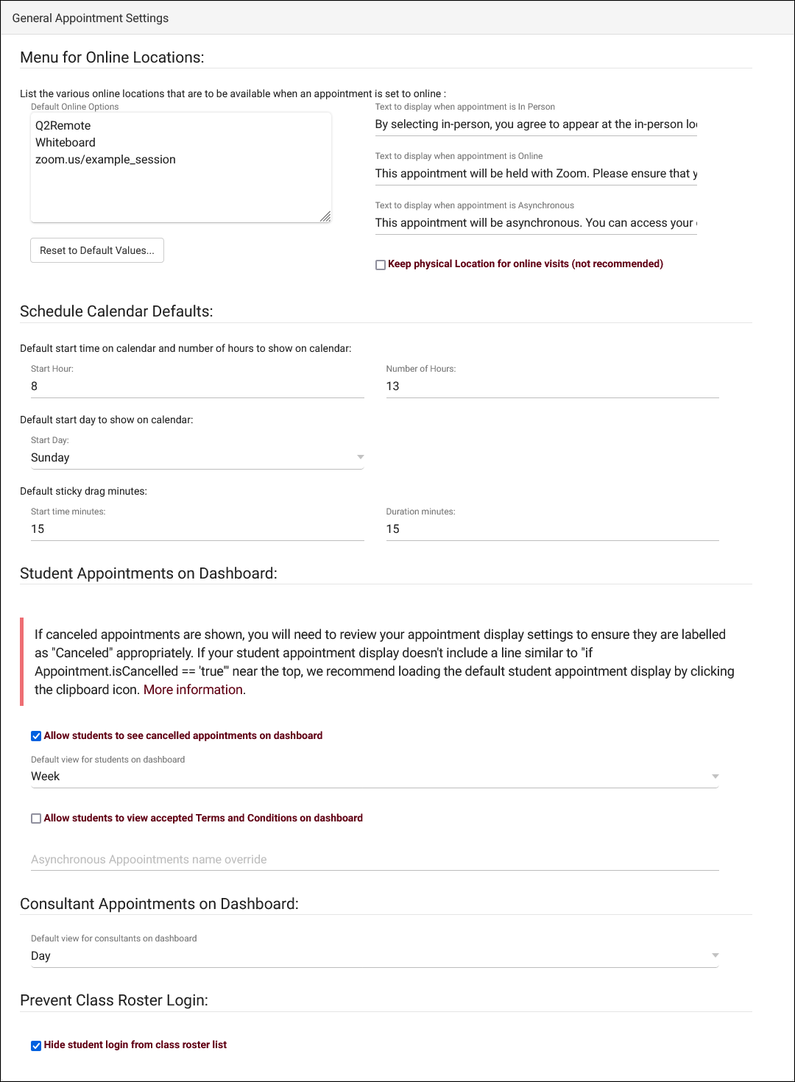Click the Default Online Options textarea resize handle
Image resolution: width=795 pixels, height=1082 pixels.
325,216
